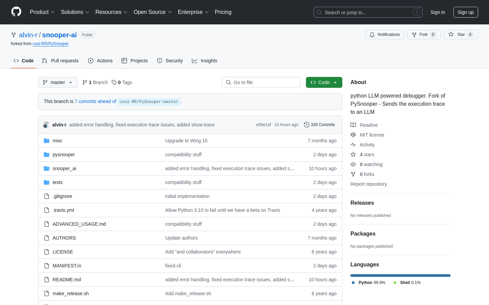Click the Python language color bar
The height and width of the screenshot is (305, 489).
[x=400, y=276]
